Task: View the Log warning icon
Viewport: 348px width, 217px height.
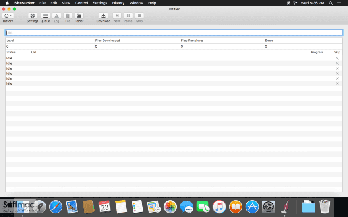Action: point(57,16)
